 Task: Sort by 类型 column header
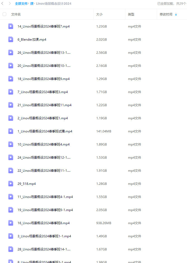coord(131,14)
